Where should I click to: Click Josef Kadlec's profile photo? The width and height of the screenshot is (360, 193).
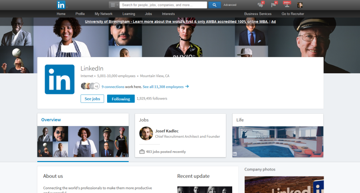click(x=146, y=133)
